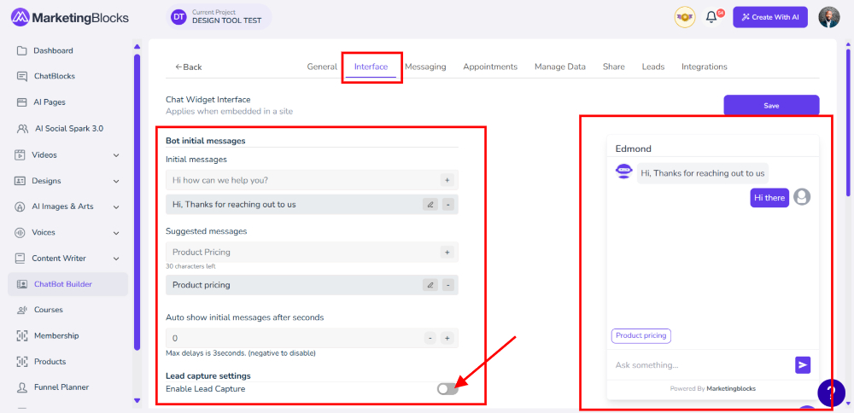Decrease auto show delay seconds
Screen dimensions: 854x413
(430, 338)
